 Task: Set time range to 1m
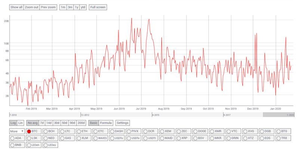coord(63,7)
